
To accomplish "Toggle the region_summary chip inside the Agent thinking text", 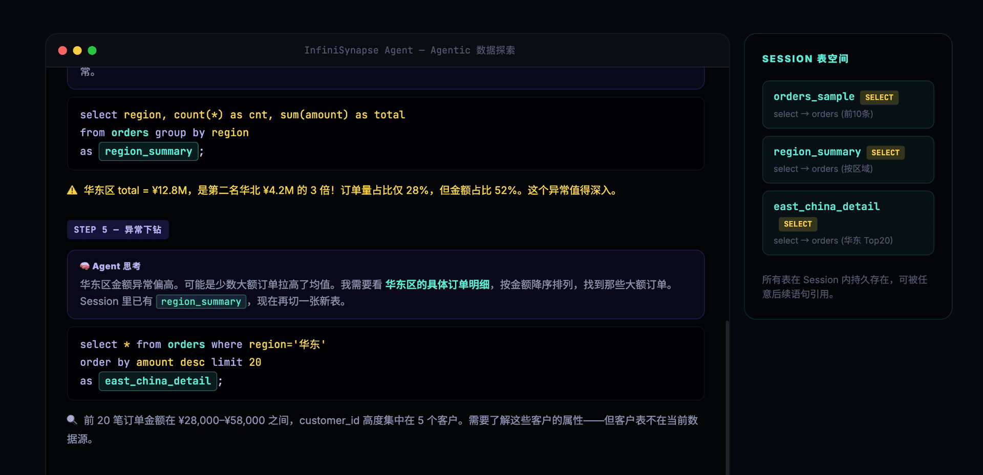I will point(201,301).
